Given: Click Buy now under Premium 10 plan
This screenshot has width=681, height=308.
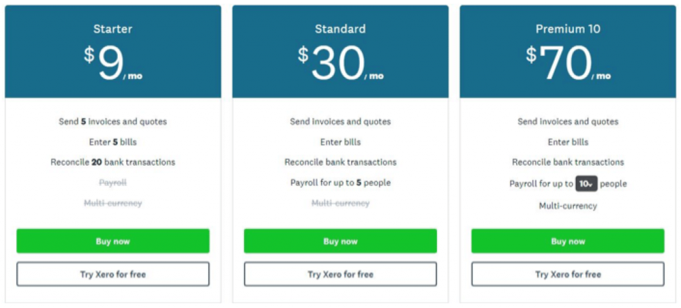Looking at the screenshot, I should [x=568, y=241].
